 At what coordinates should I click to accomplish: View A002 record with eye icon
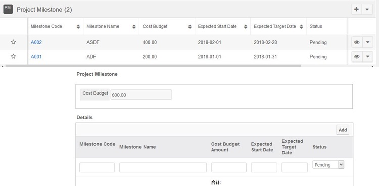357,42
